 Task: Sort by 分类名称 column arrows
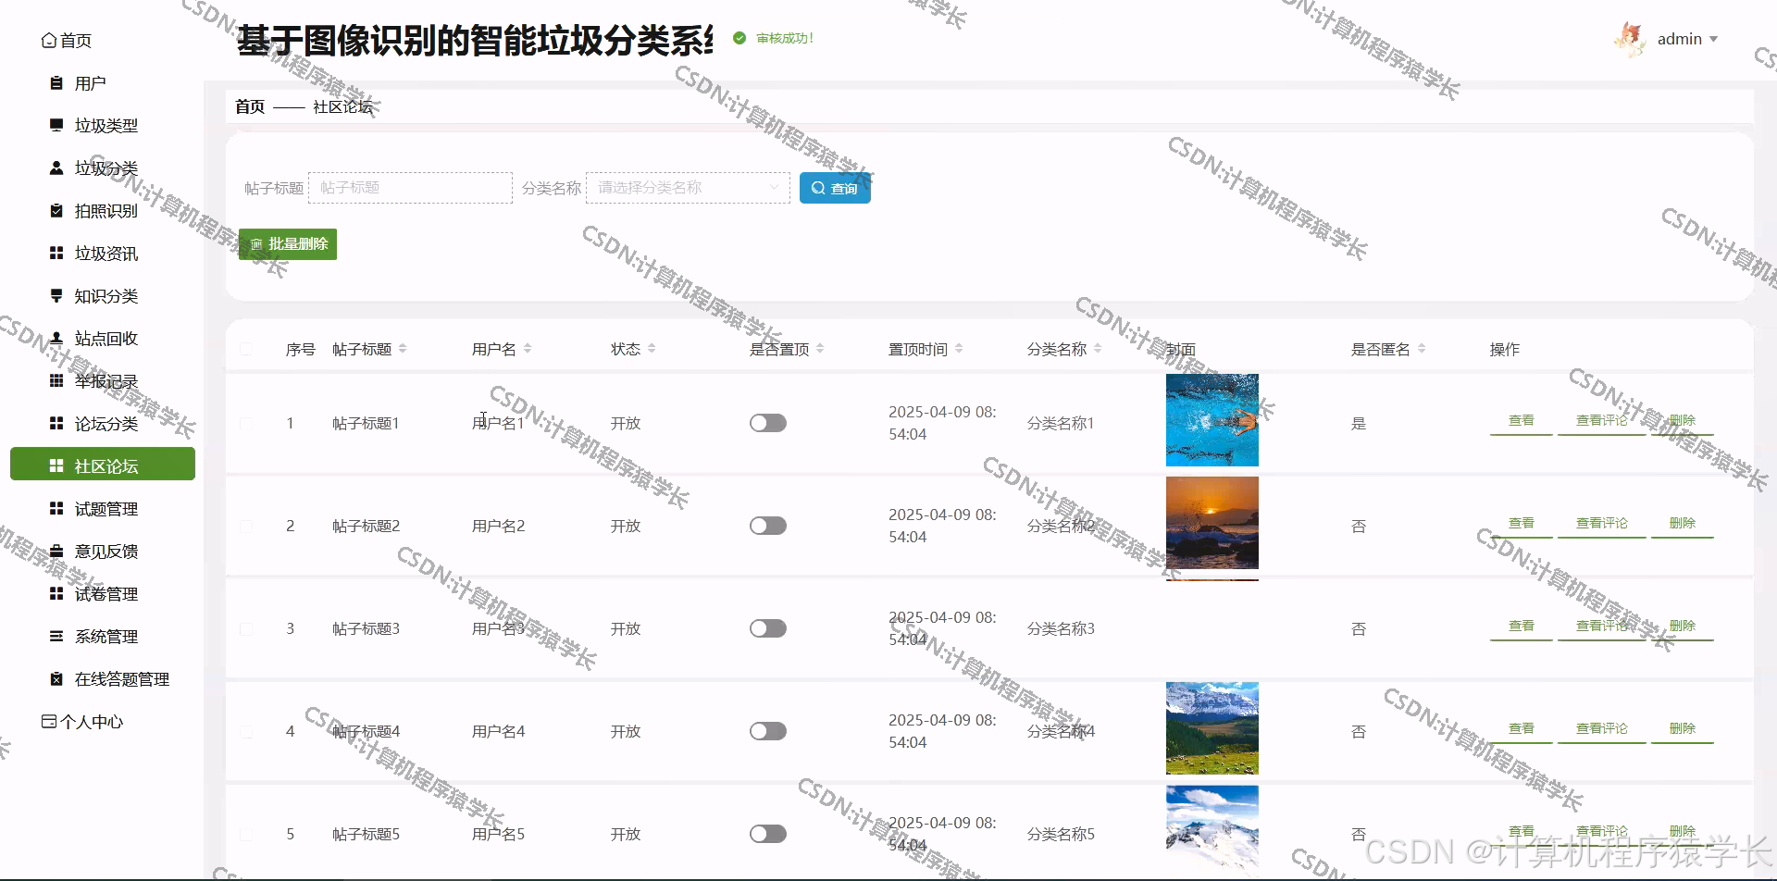[x=1098, y=349]
